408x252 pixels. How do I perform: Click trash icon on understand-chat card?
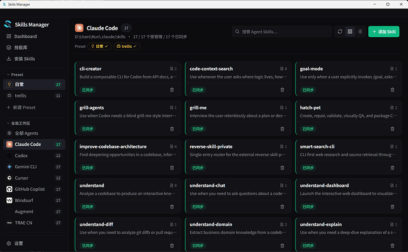point(282,207)
